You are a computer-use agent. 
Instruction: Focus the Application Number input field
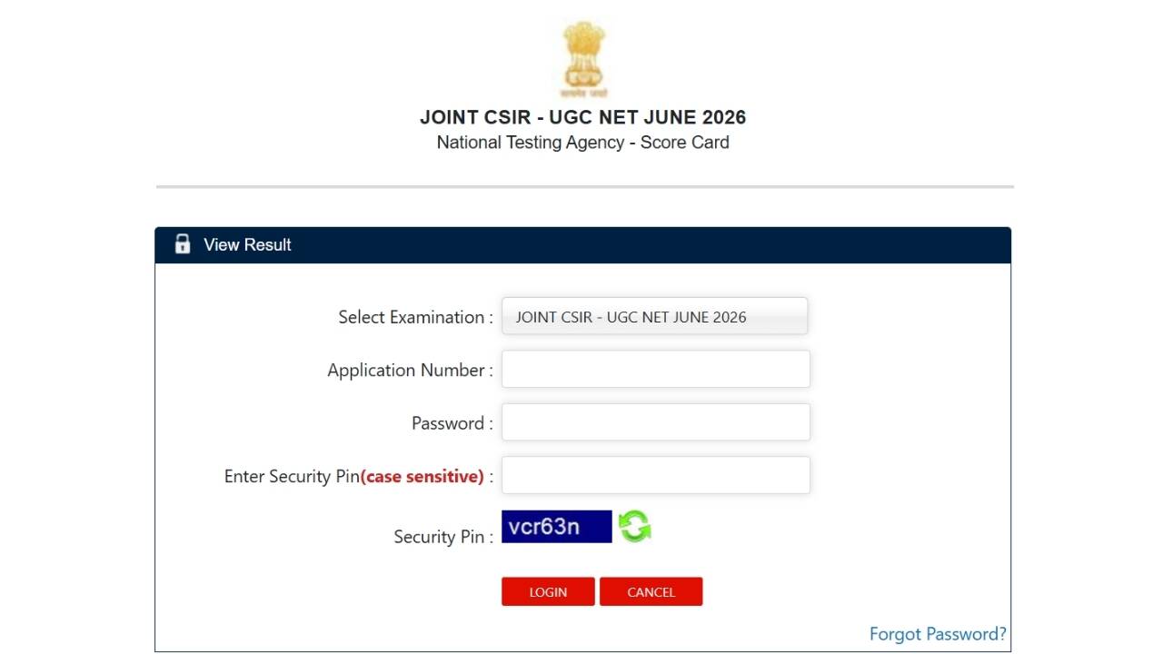pos(656,369)
